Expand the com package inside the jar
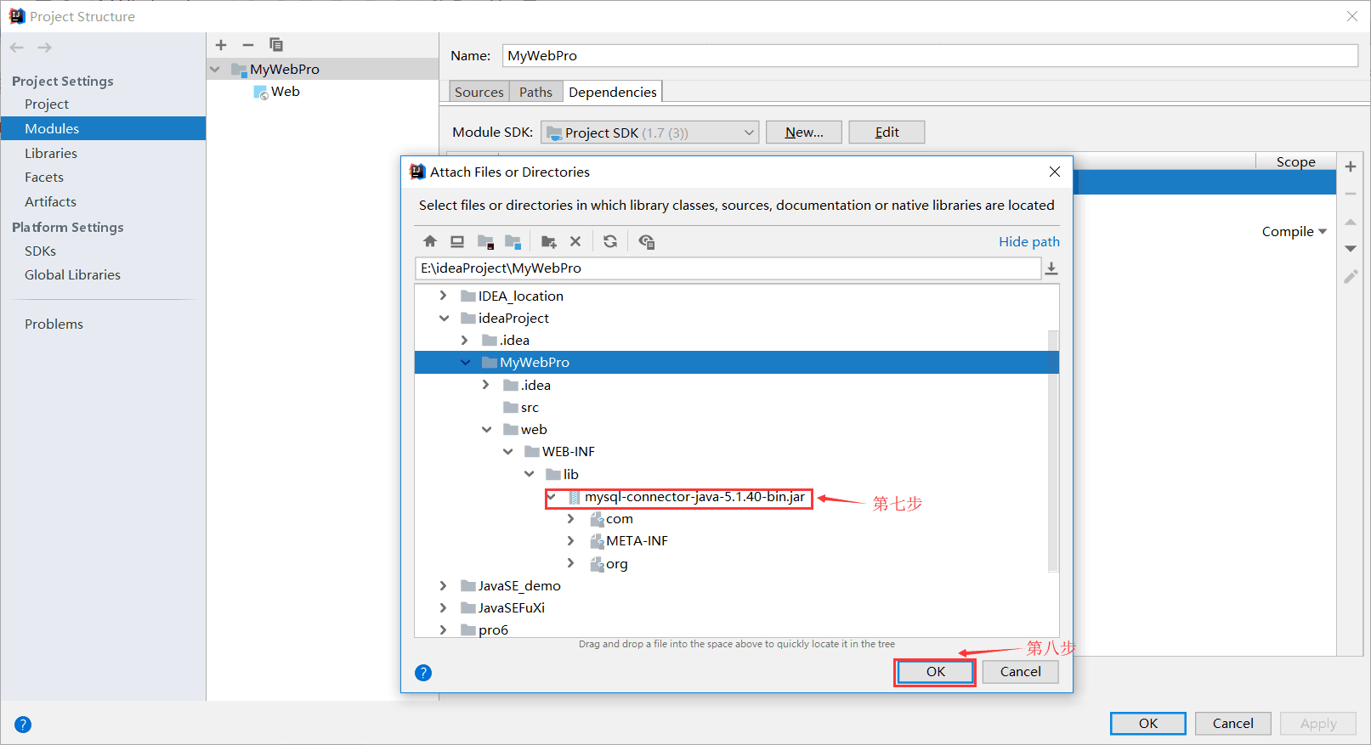Screen dimensions: 1371x745 (x=571, y=519)
